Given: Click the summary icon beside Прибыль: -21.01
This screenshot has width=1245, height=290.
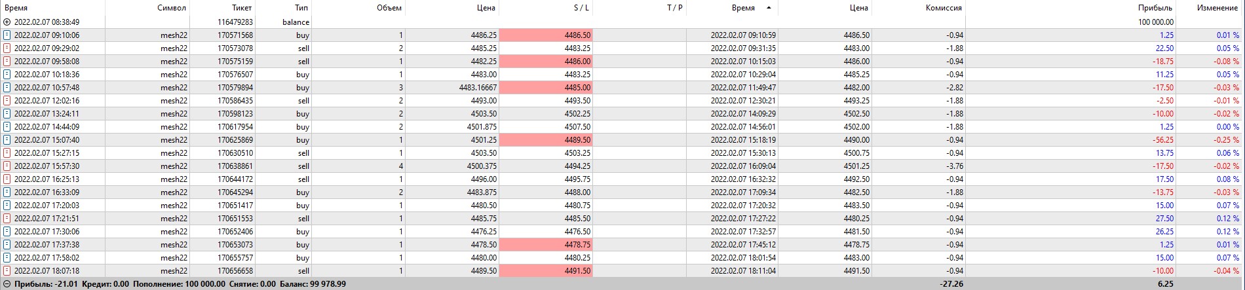Looking at the screenshot, I should (7, 284).
